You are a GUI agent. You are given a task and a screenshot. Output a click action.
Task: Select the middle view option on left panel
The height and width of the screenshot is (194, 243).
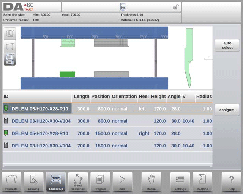pos(10,46)
